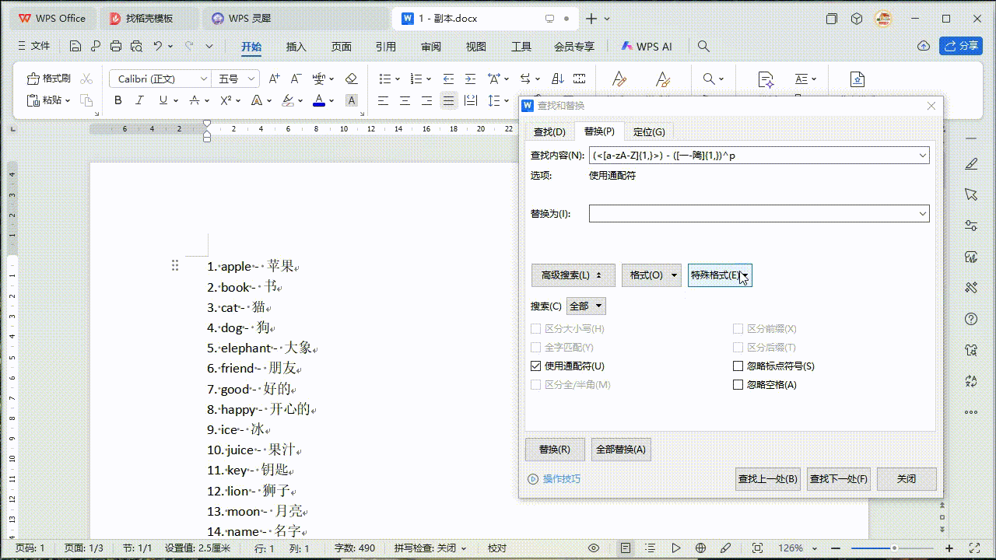Increase font size with A+ icon
The height and width of the screenshot is (560, 996).
coord(274,79)
